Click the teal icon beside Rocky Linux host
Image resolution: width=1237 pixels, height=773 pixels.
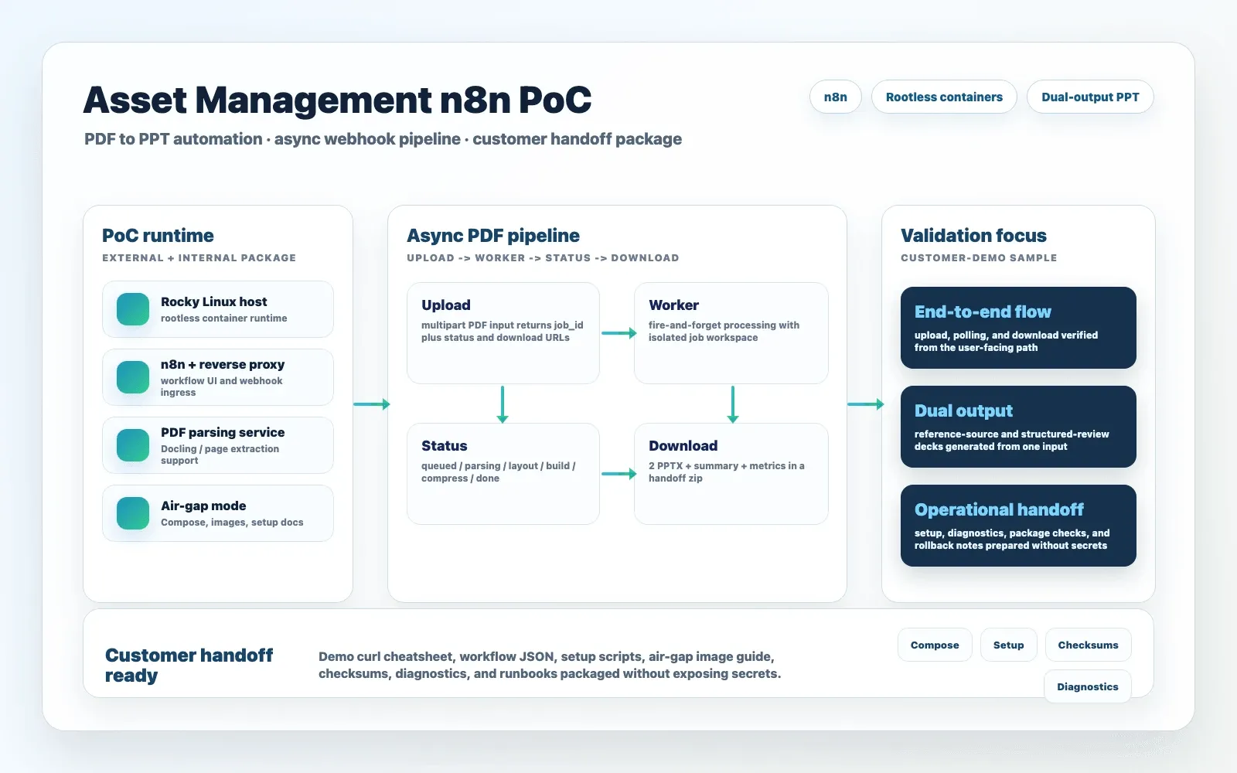[133, 309]
